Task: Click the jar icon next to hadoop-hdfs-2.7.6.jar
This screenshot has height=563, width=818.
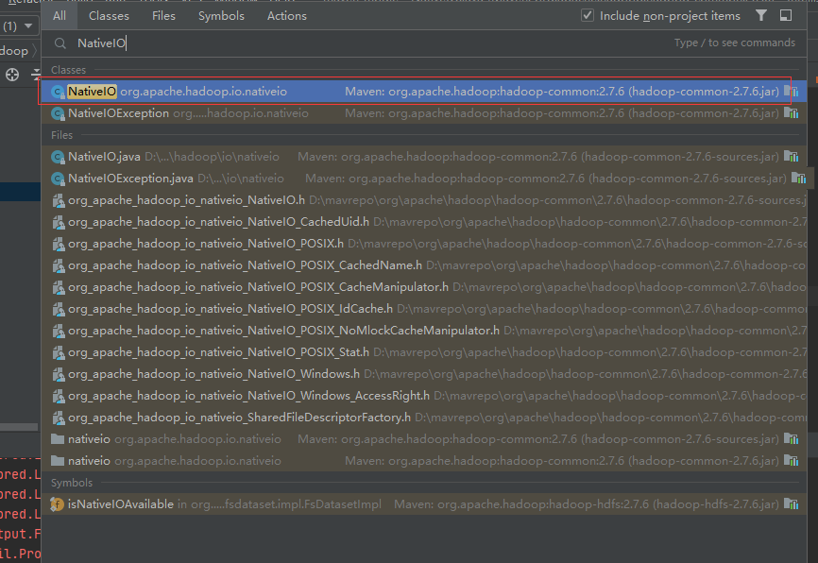Action: pyautogui.click(x=792, y=503)
